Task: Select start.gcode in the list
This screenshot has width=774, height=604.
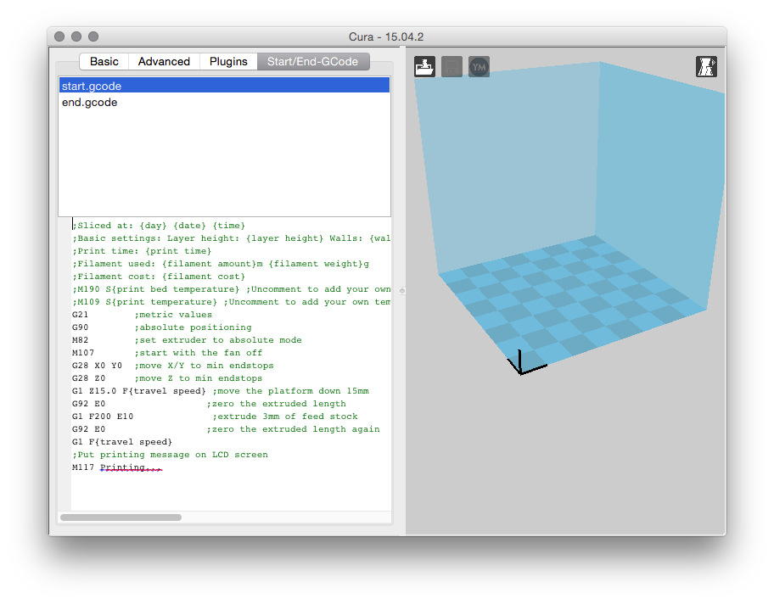Action: pyautogui.click(x=225, y=86)
